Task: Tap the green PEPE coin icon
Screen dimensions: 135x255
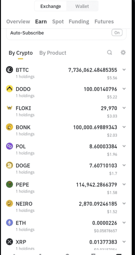Action: coord(9,185)
